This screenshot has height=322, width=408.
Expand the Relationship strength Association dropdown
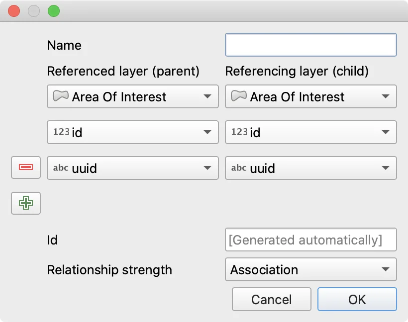click(x=385, y=269)
